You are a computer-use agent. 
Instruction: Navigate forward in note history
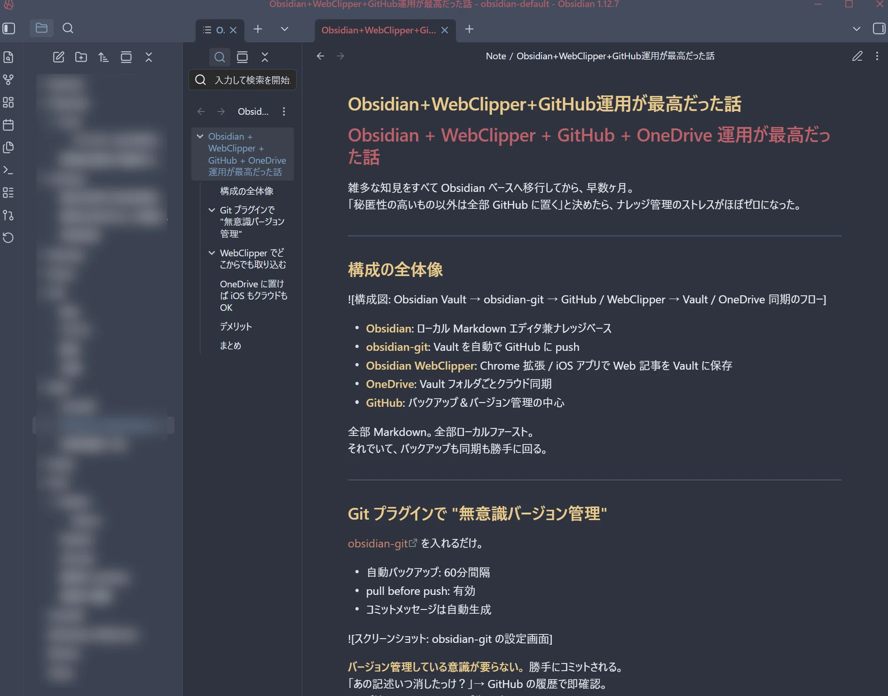340,56
